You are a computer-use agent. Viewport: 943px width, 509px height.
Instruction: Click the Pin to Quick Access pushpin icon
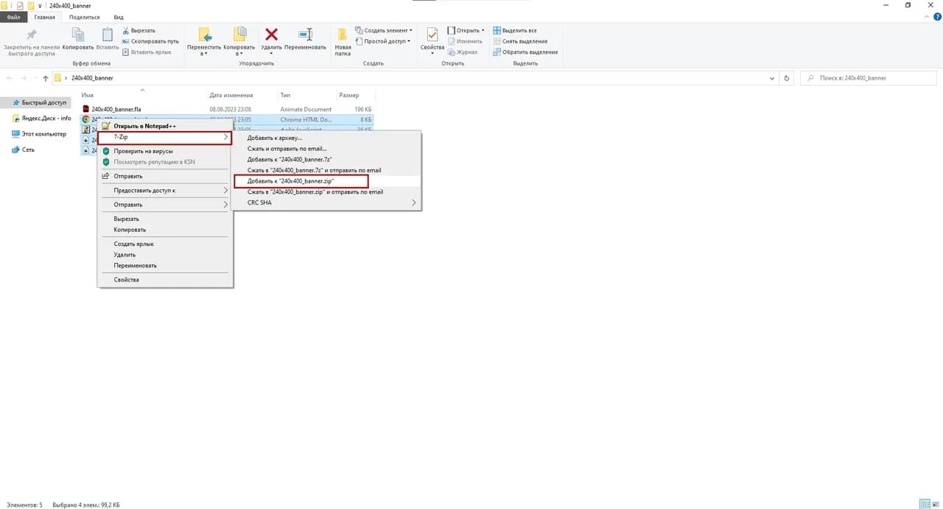pos(32,35)
